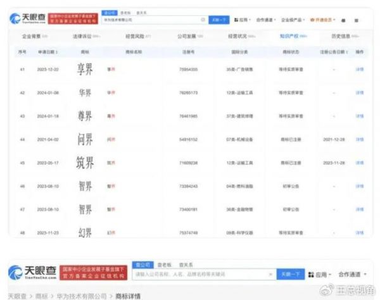380x300 pixels.
Task: Select the 知识产权 tab
Action: [293, 37]
